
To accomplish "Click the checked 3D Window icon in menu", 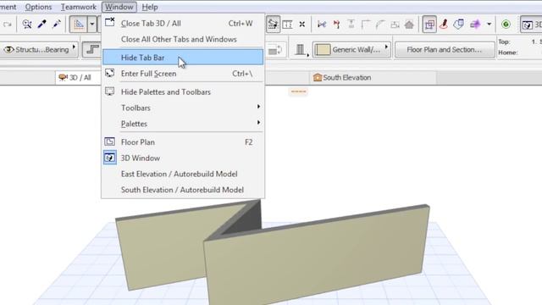I will point(110,158).
